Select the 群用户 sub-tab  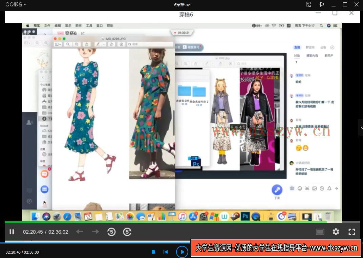pyautogui.click(x=329, y=56)
